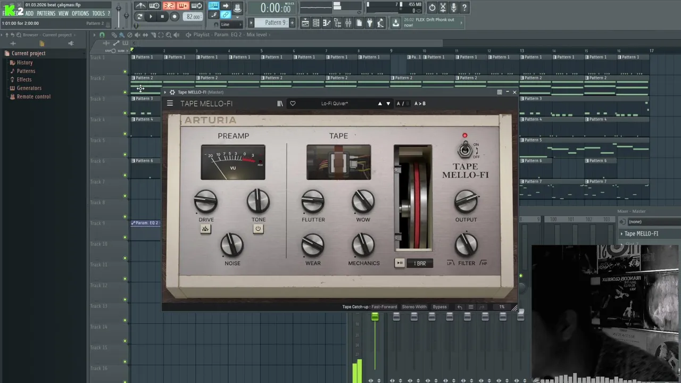The height and width of the screenshot is (383, 681).
Task: Load the next preset with down arrow
Action: pyautogui.click(x=388, y=104)
